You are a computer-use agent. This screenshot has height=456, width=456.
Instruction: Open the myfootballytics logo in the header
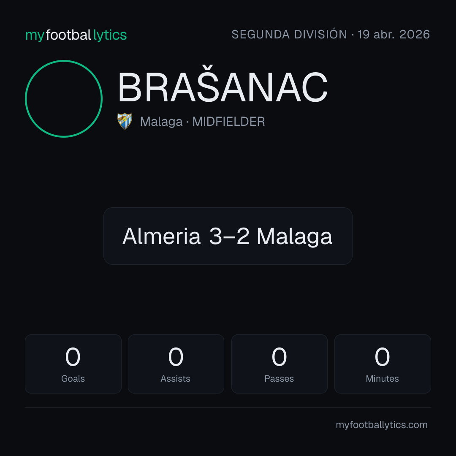(76, 35)
